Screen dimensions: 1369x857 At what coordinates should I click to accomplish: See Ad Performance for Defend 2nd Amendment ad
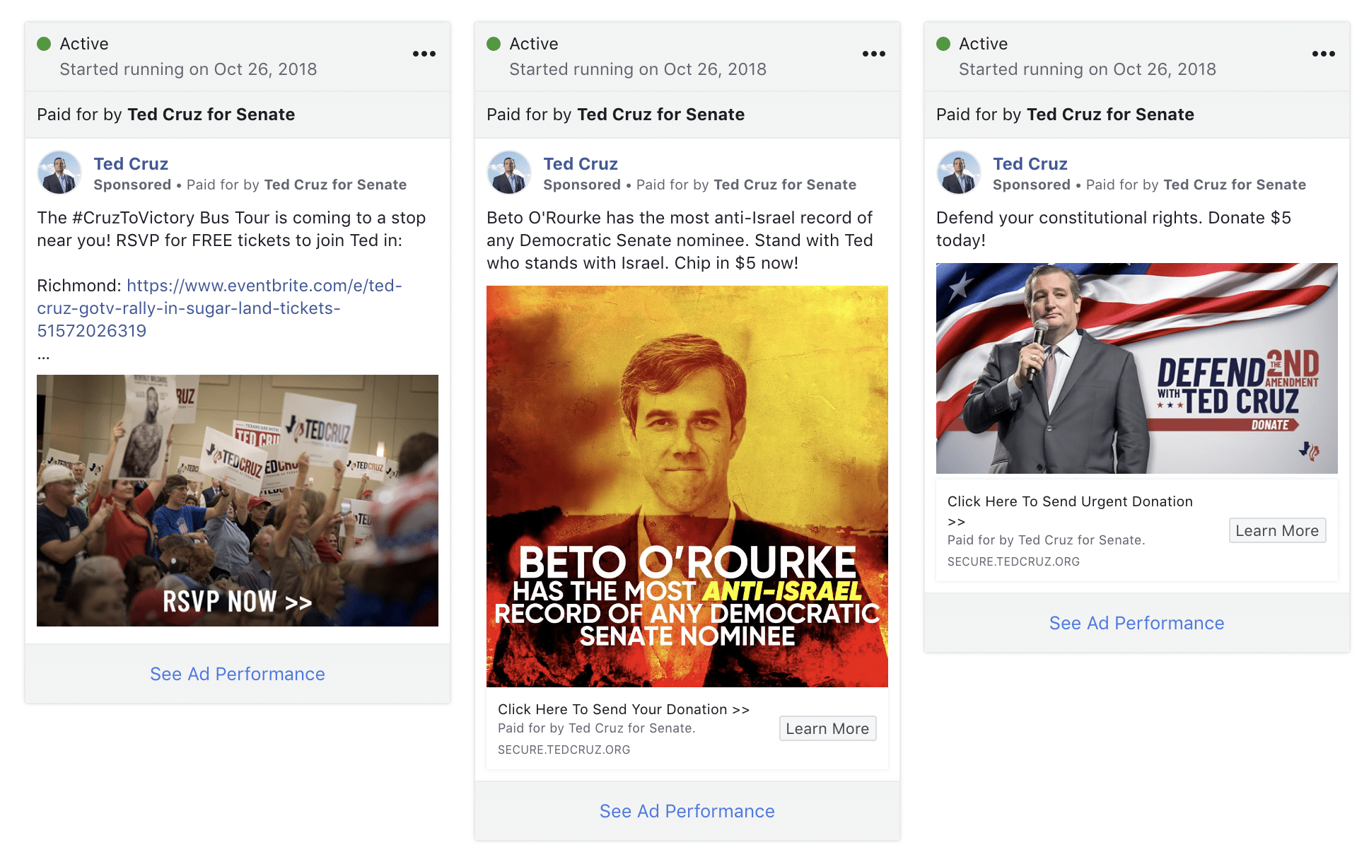click(1137, 623)
